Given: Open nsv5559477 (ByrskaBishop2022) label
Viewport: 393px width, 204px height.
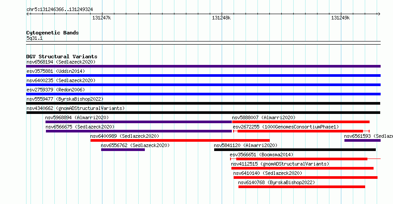Looking at the screenshot, I should 65,99.
